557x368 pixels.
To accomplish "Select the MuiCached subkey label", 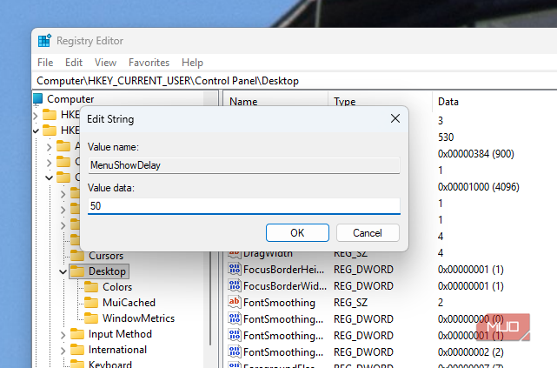I will 129,303.
